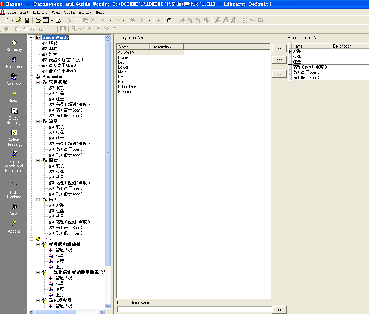
Task: Open the Action Headings sidebar section
Action: 14,138
